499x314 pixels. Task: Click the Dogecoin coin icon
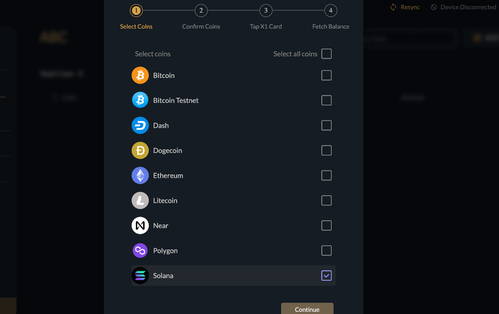pyautogui.click(x=140, y=150)
